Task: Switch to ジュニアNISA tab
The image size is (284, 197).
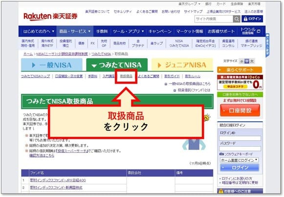Action: (x=182, y=65)
